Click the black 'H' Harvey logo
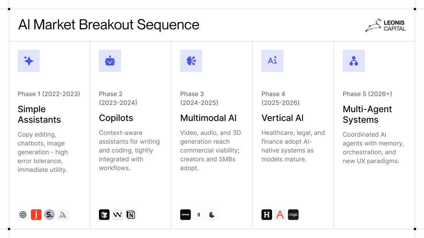424x238 pixels. click(x=267, y=215)
